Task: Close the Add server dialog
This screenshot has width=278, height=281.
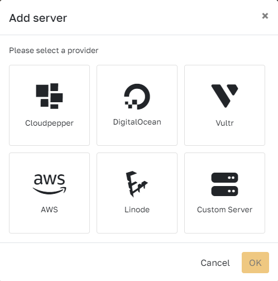Action: [x=265, y=16]
